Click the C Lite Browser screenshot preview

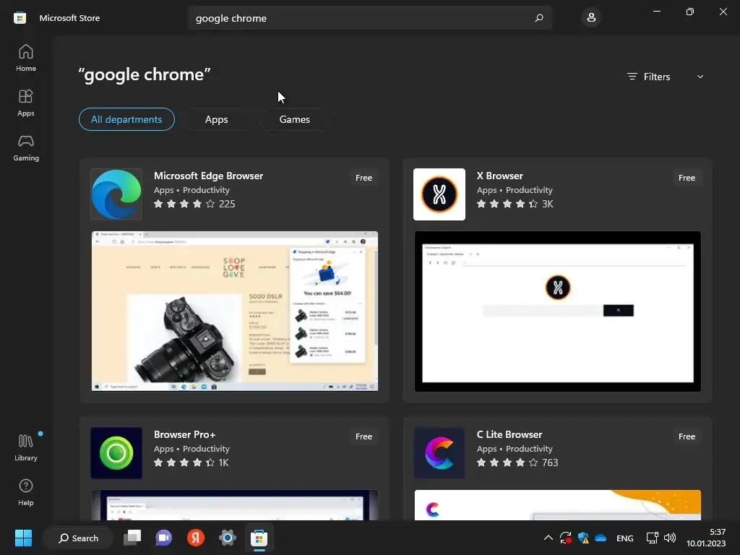557,505
